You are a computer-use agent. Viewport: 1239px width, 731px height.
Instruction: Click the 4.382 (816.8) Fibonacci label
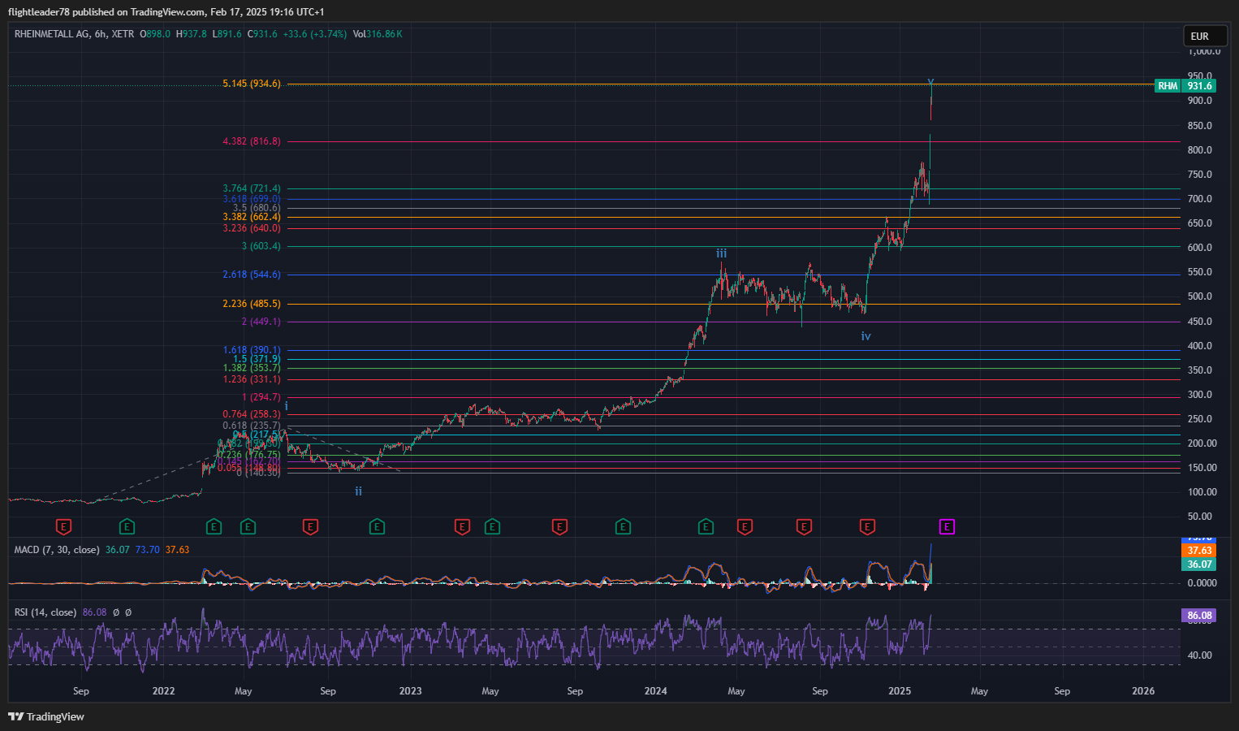[252, 141]
